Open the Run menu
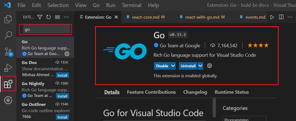This screenshot has height=121, width=296. [111, 5]
